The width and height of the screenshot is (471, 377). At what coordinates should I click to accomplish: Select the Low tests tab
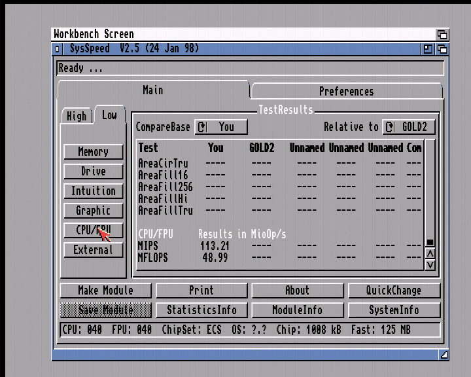point(109,115)
